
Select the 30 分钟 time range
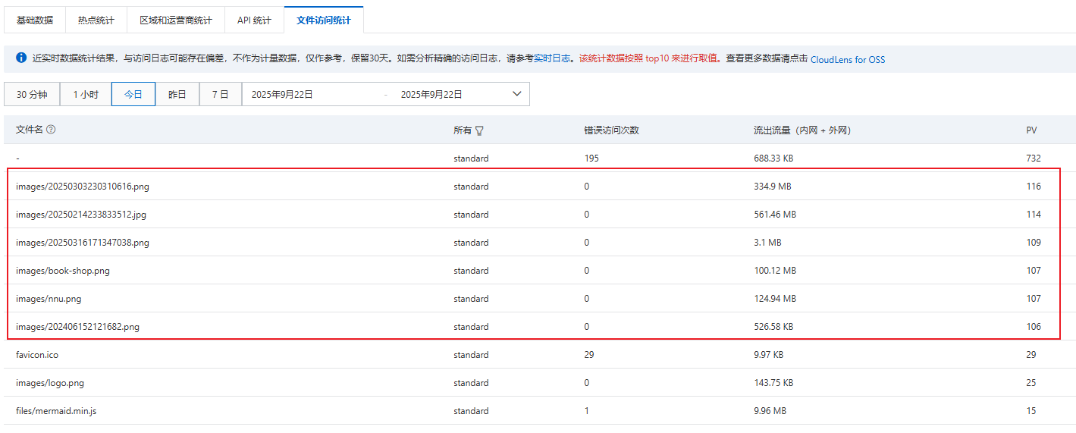pyautogui.click(x=32, y=95)
